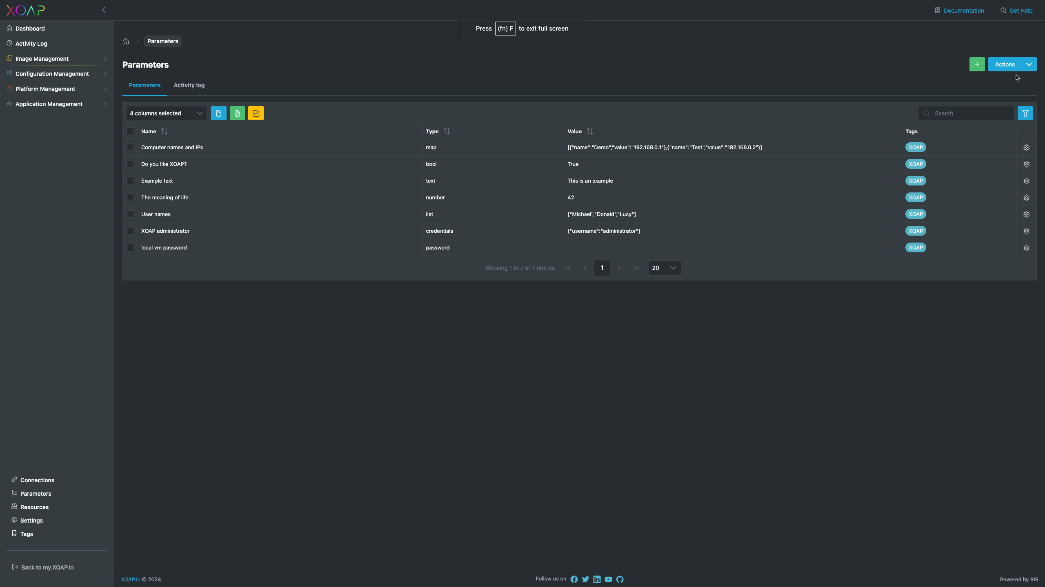The width and height of the screenshot is (1045, 587).
Task: Click the home breadcrumb icon
Action: pyautogui.click(x=126, y=41)
